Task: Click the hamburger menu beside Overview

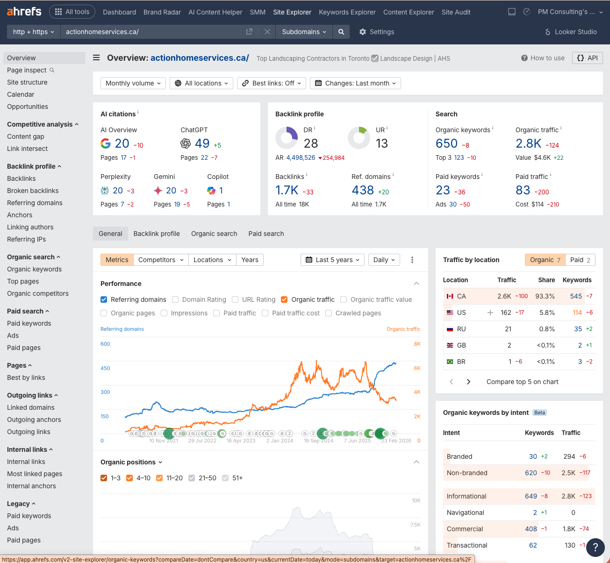Action: [x=96, y=57]
